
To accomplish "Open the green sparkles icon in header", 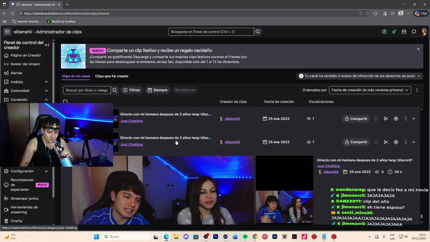I will pos(394,32).
